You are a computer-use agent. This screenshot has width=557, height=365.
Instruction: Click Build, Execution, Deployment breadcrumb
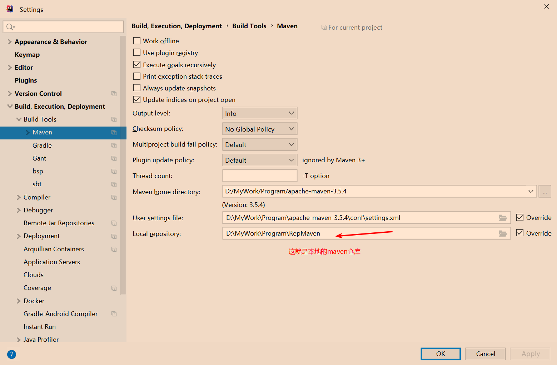coord(177,26)
